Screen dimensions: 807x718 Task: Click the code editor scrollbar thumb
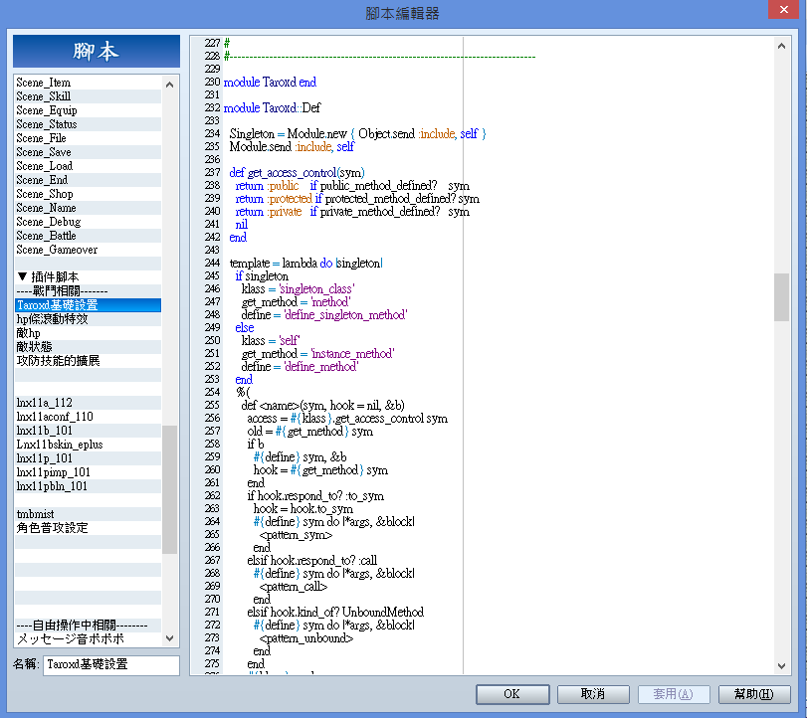(781, 297)
